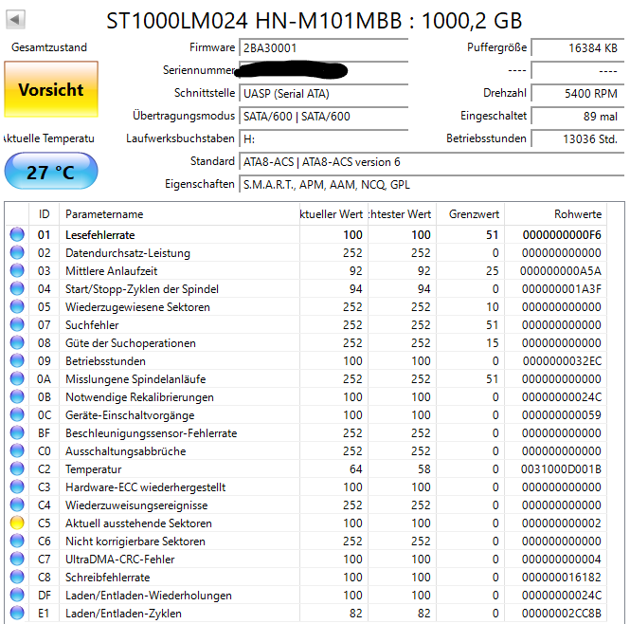Click the blue status dot for Lesefehlerrate
The image size is (630, 624).
[17, 234]
